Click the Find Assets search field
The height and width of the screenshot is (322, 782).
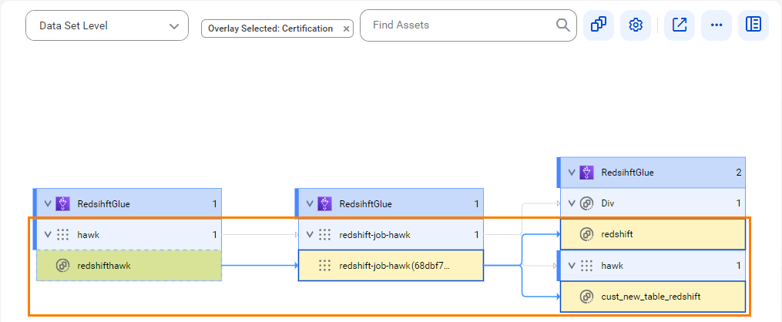tap(468, 25)
